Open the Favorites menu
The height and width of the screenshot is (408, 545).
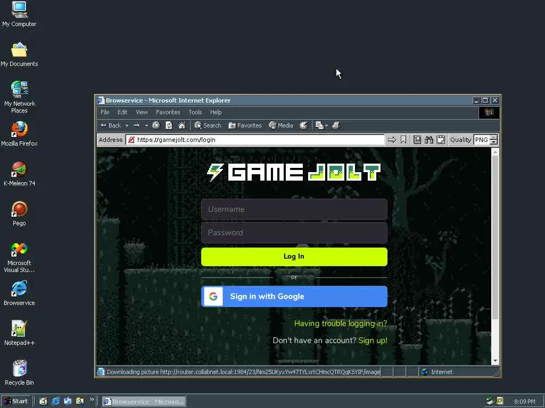click(168, 113)
